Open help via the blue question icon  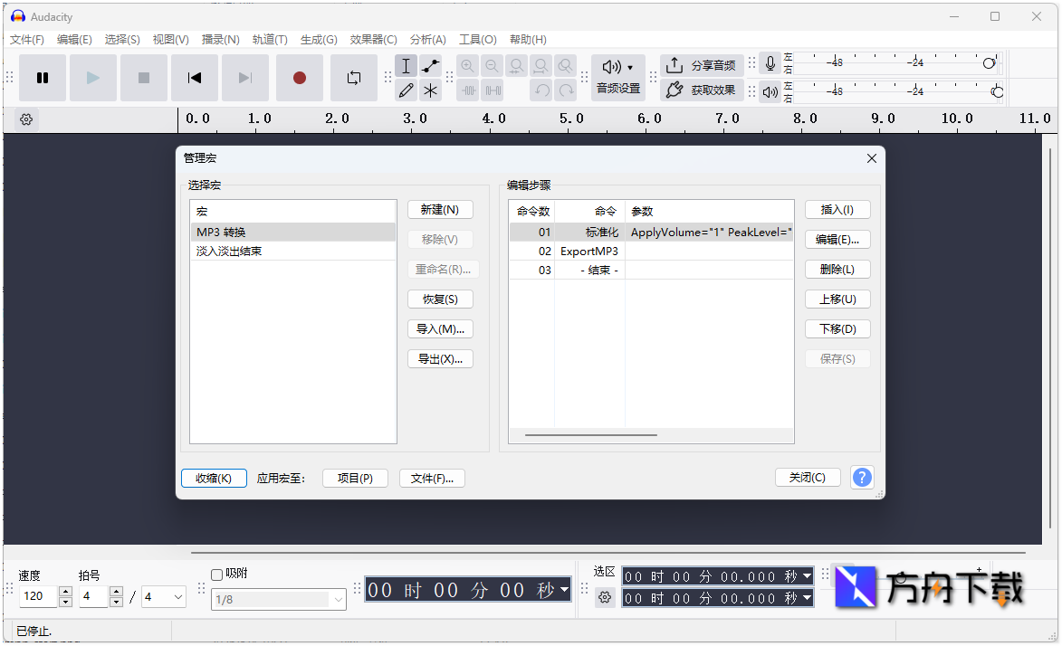[862, 478]
